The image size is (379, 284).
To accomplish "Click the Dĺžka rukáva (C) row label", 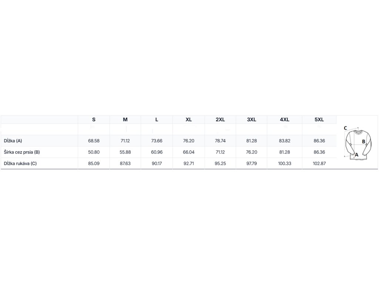I will [20, 163].
